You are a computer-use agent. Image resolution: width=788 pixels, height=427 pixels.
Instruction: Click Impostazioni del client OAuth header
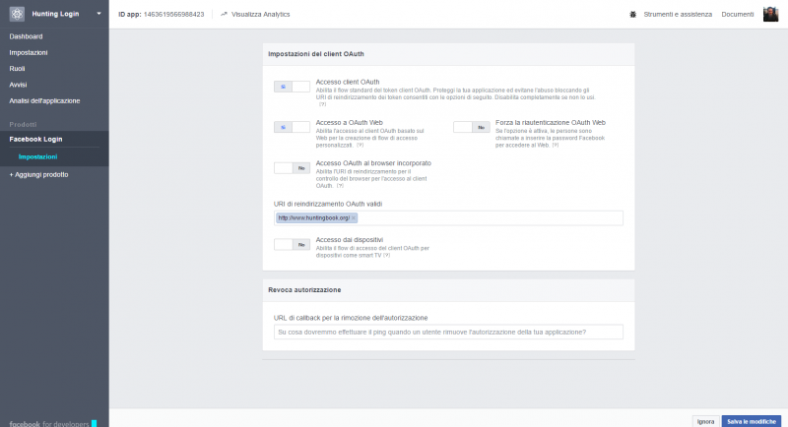[316, 54]
